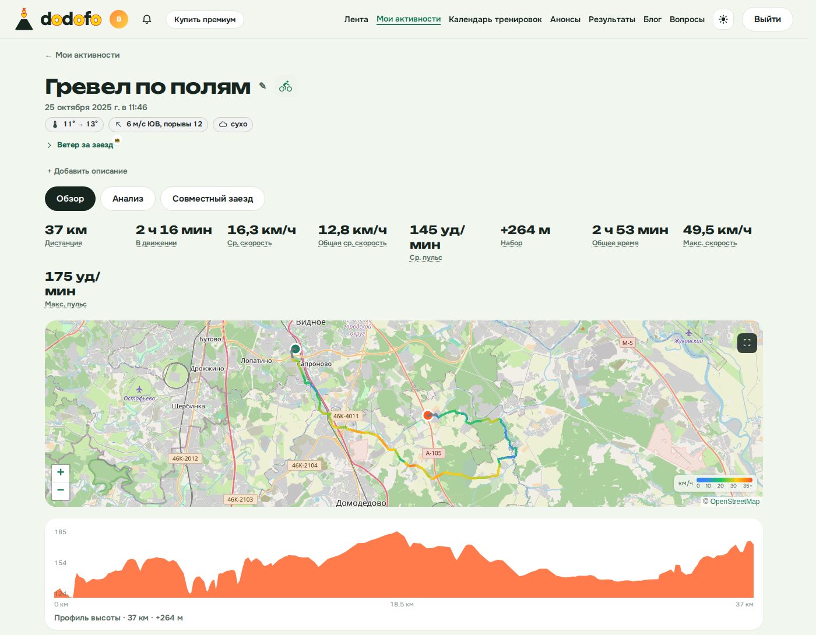Click the "Макс. пульс" stat label
The height and width of the screenshot is (635, 816).
[x=66, y=304]
